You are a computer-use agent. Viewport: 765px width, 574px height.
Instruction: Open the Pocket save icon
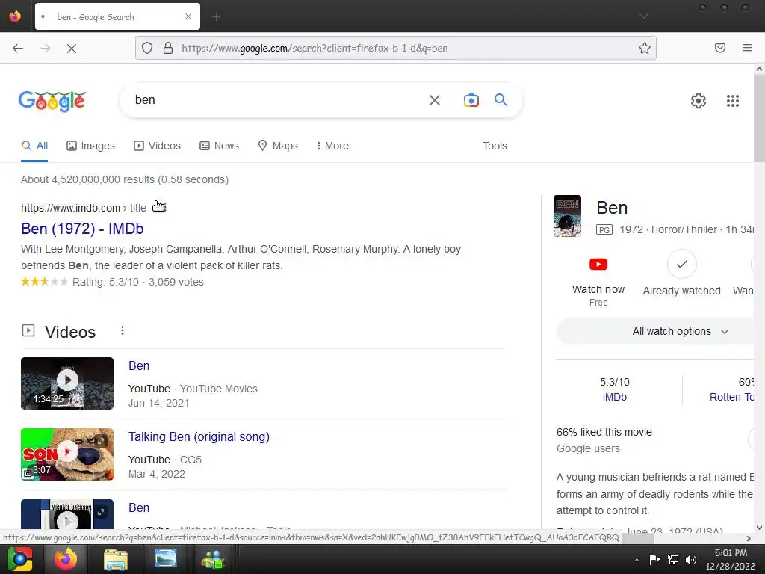(720, 48)
